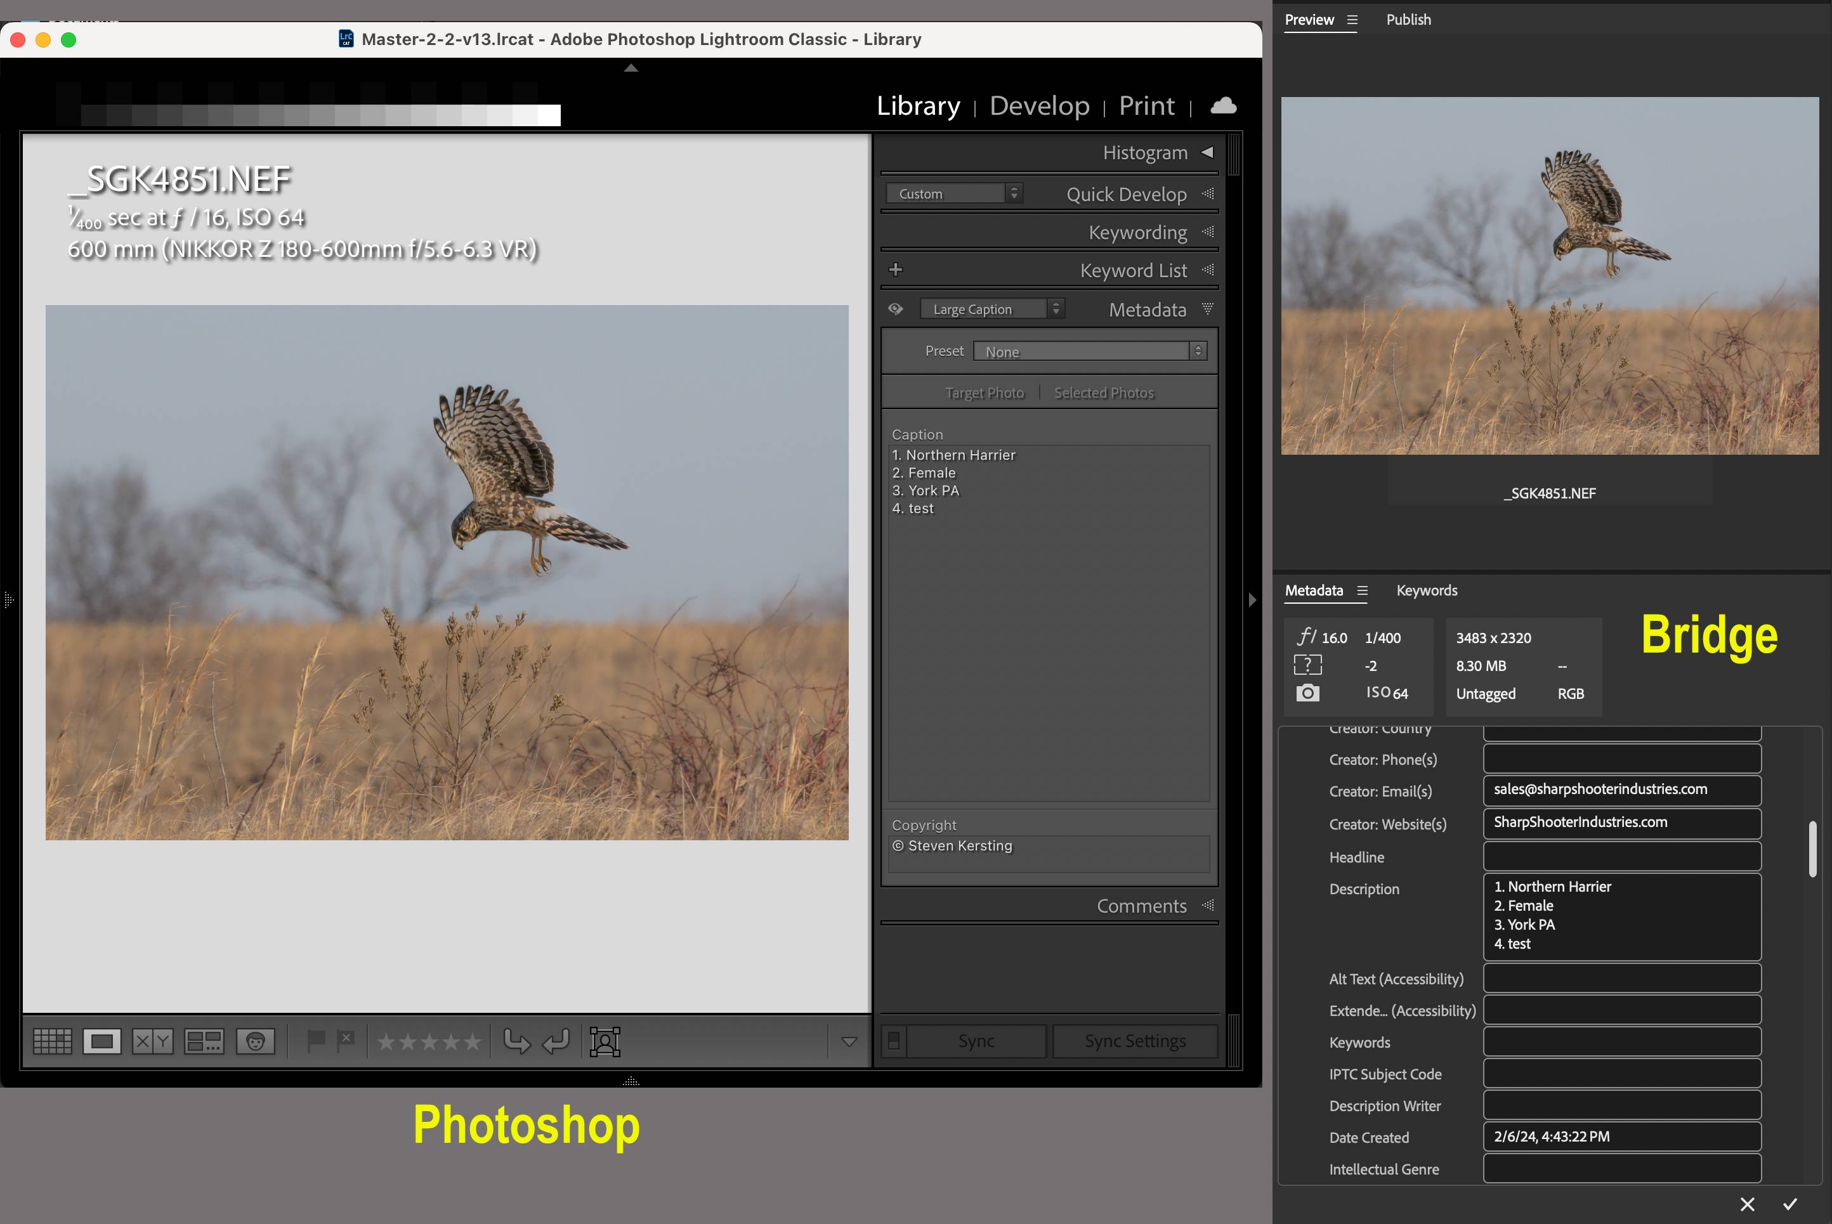1832x1224 pixels.
Task: Toggle metadata eye icon visibility
Action: 896,309
